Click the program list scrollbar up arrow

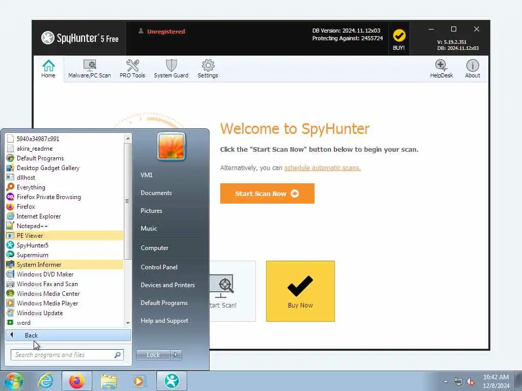tap(128, 137)
